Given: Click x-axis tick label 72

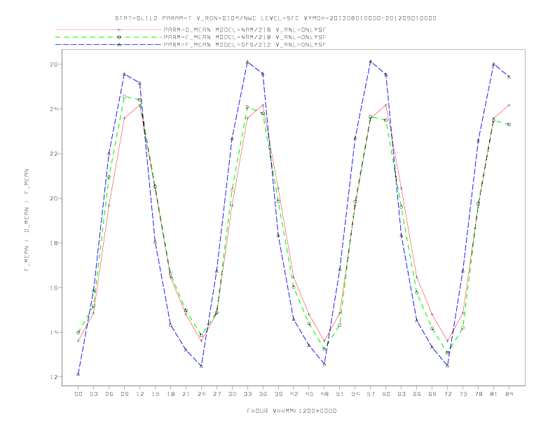Looking at the screenshot, I should pos(447,394).
